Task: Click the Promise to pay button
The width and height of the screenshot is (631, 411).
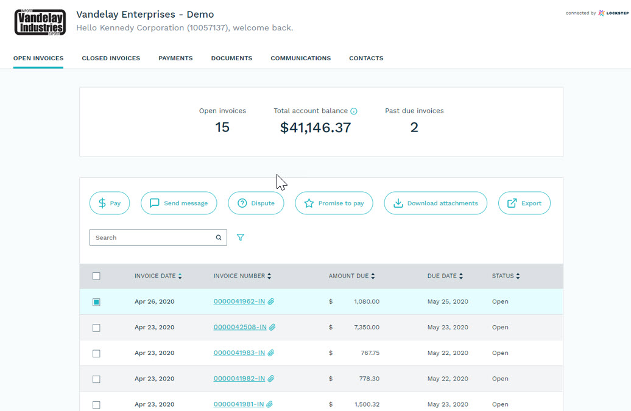Action: click(x=334, y=203)
